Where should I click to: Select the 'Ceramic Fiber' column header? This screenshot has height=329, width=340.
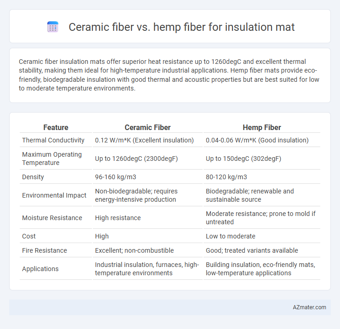point(147,128)
